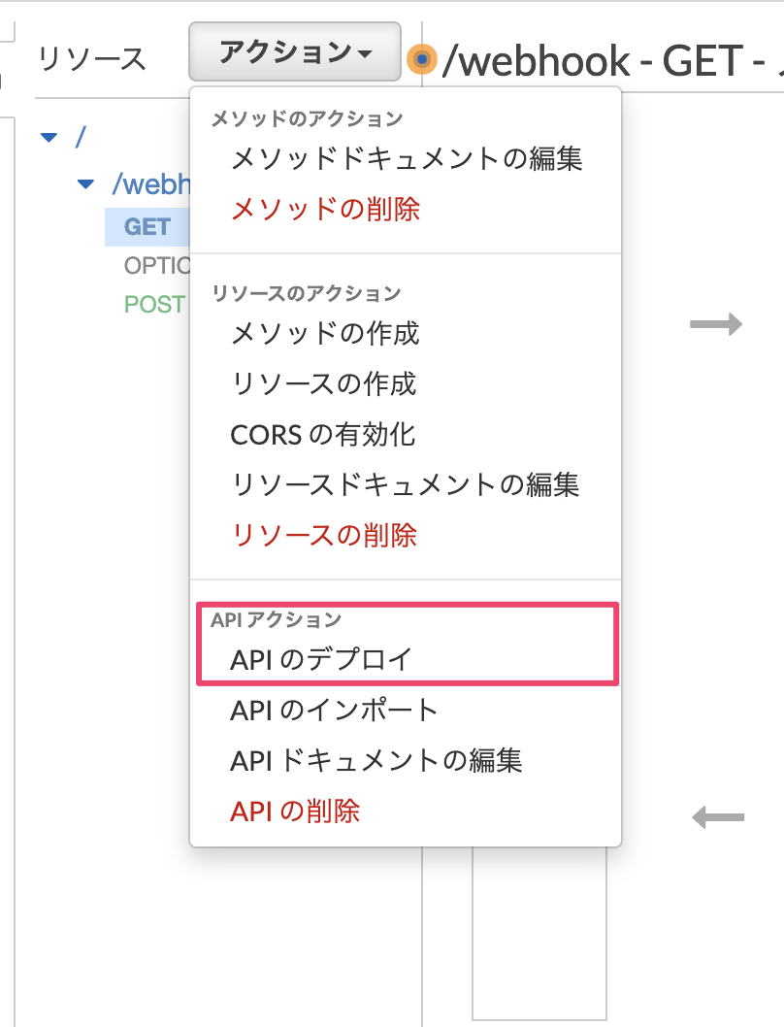This screenshot has height=1027, width=784.
Task: Select the POST method in tree
Action: point(154,304)
